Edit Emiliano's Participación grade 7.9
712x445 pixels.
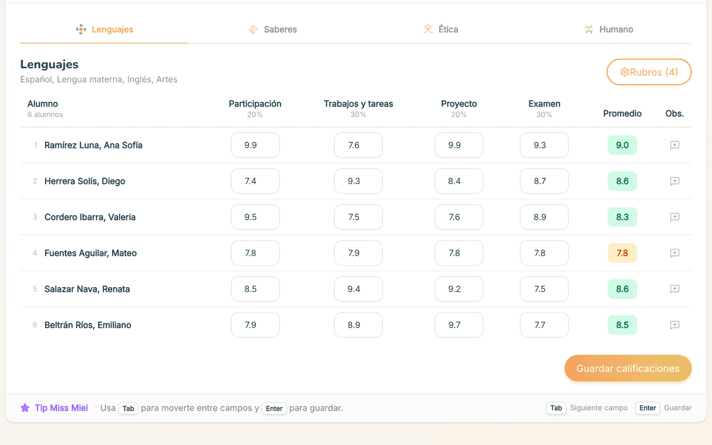[x=255, y=325]
